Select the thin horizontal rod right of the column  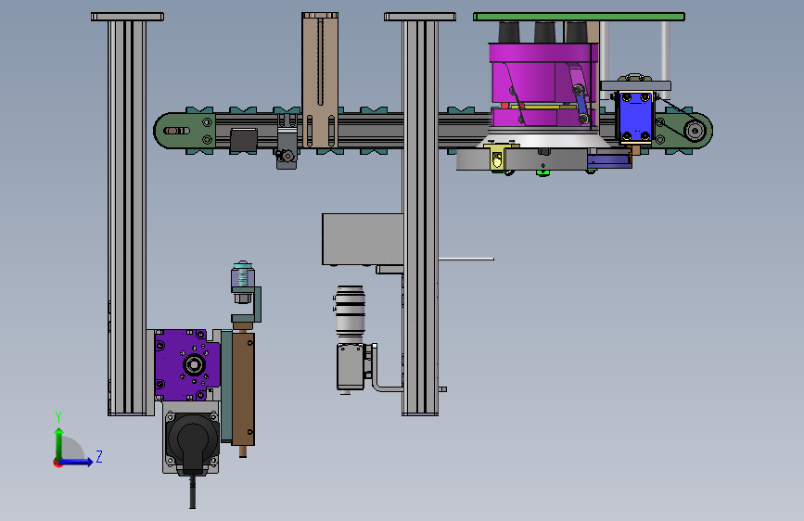(466, 259)
